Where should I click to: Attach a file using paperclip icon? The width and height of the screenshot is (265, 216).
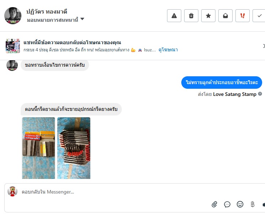click(x=214, y=204)
